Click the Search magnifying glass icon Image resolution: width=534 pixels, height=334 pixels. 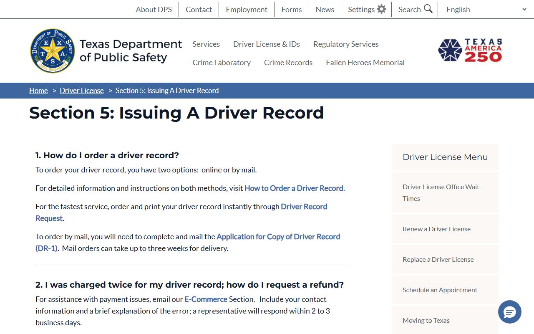pos(428,9)
